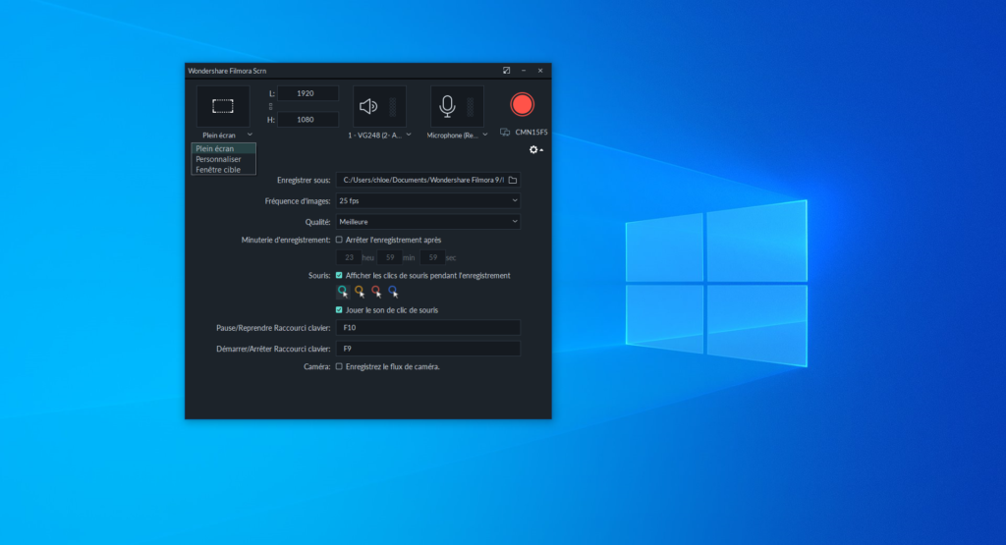Image resolution: width=1006 pixels, height=545 pixels.
Task: Select the teal mouse click color
Action: (343, 292)
